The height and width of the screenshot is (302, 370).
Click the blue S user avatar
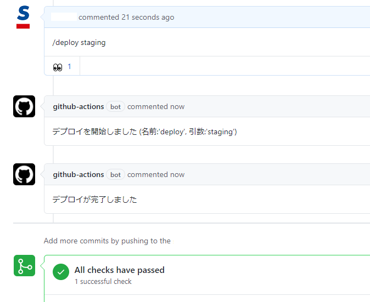click(x=23, y=17)
